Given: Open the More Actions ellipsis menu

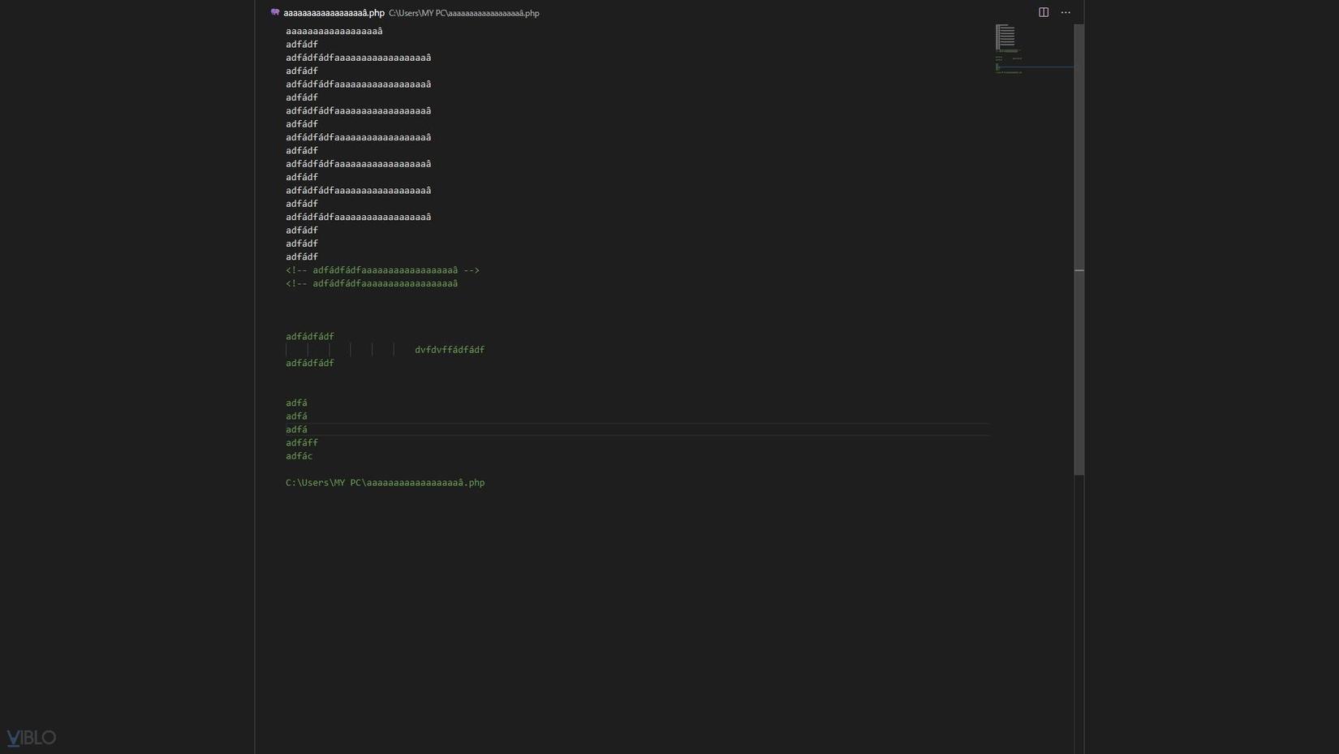Looking at the screenshot, I should 1066,12.
